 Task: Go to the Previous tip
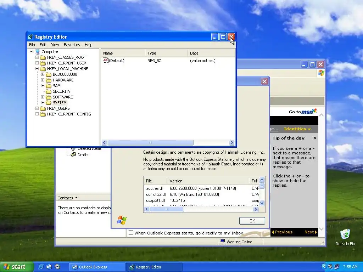click(x=282, y=232)
